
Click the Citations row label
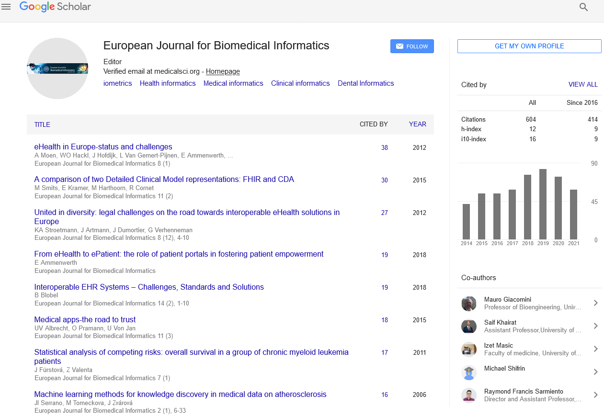point(473,120)
